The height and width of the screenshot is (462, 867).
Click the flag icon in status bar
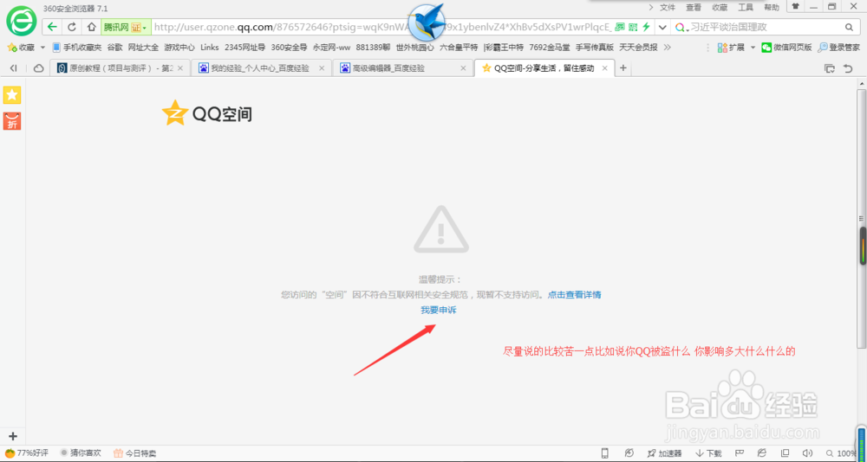[738, 453]
